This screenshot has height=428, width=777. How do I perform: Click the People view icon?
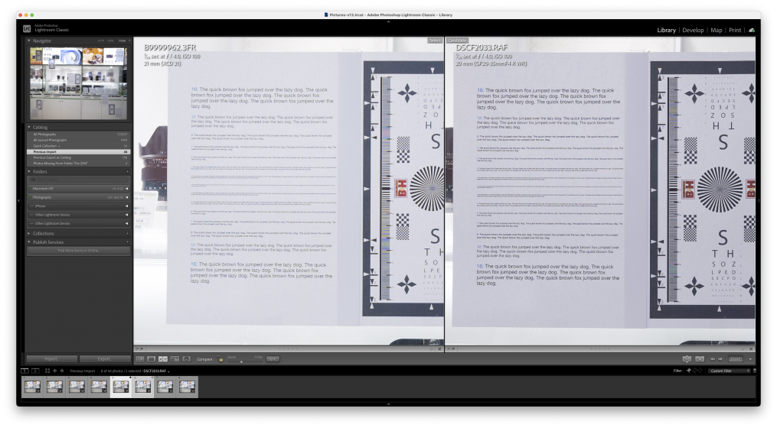(x=185, y=358)
